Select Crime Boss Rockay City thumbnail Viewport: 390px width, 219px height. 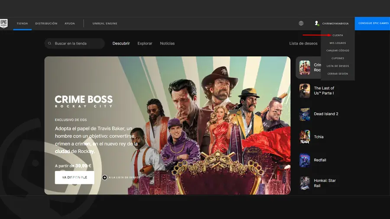tap(305, 68)
